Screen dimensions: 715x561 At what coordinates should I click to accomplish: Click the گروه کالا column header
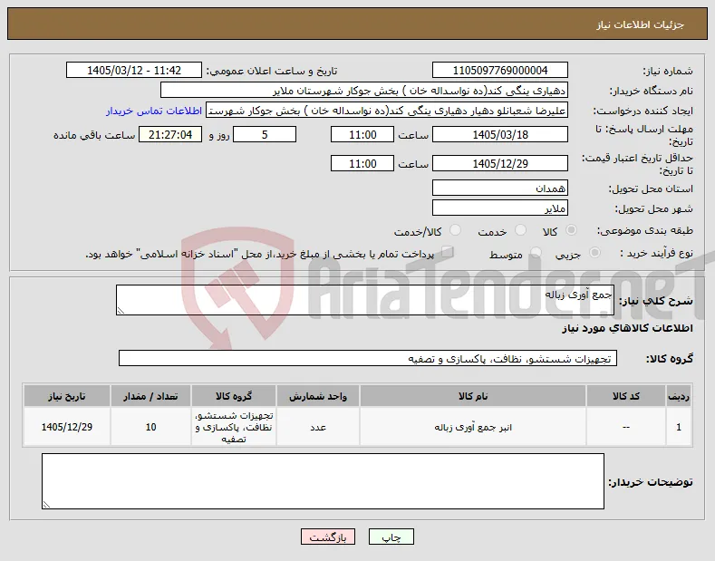[234, 396]
